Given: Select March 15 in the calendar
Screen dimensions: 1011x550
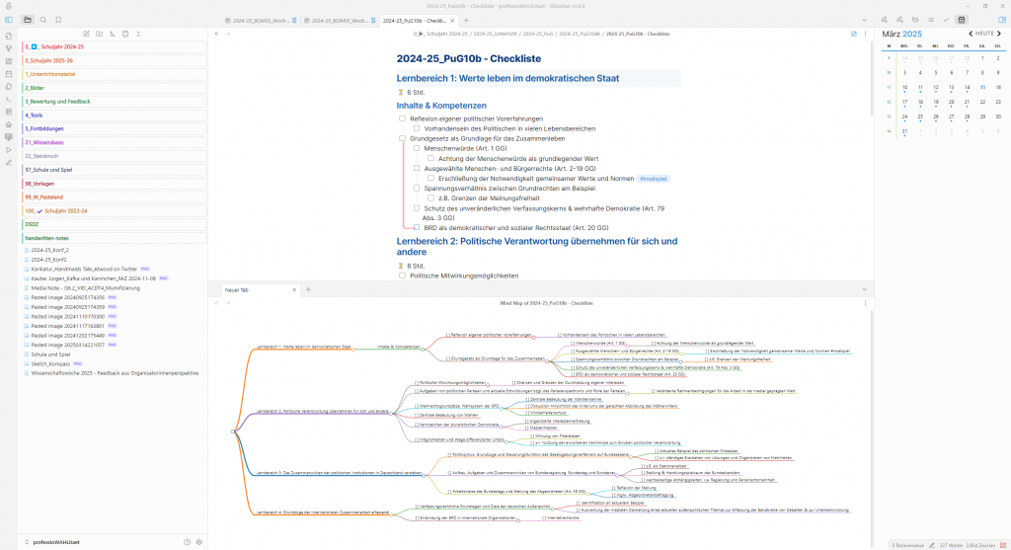Looking at the screenshot, I should tap(983, 87).
